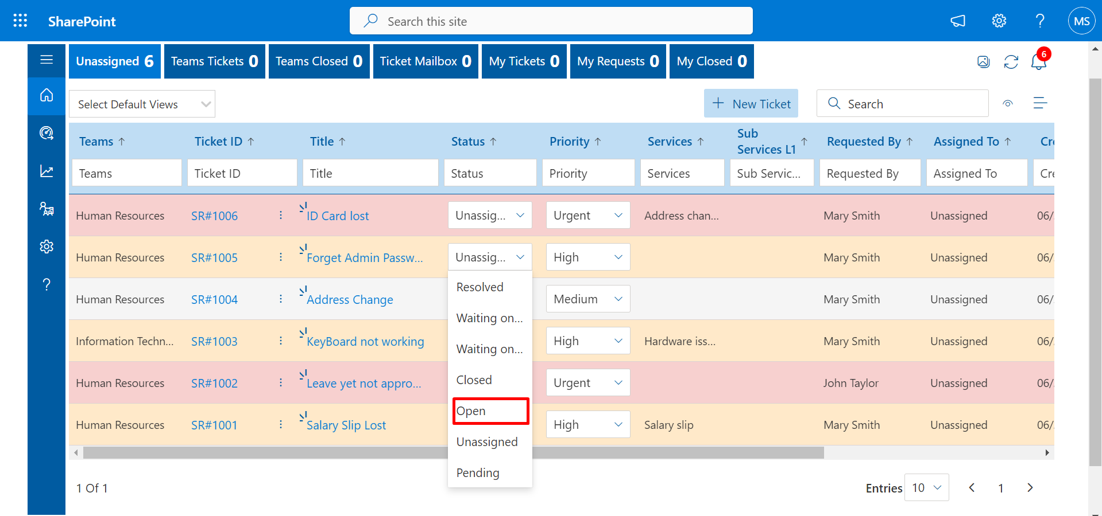Open the Medium priority dropdown for SR#1004
Screen dimensions: 1102x516
click(x=588, y=299)
